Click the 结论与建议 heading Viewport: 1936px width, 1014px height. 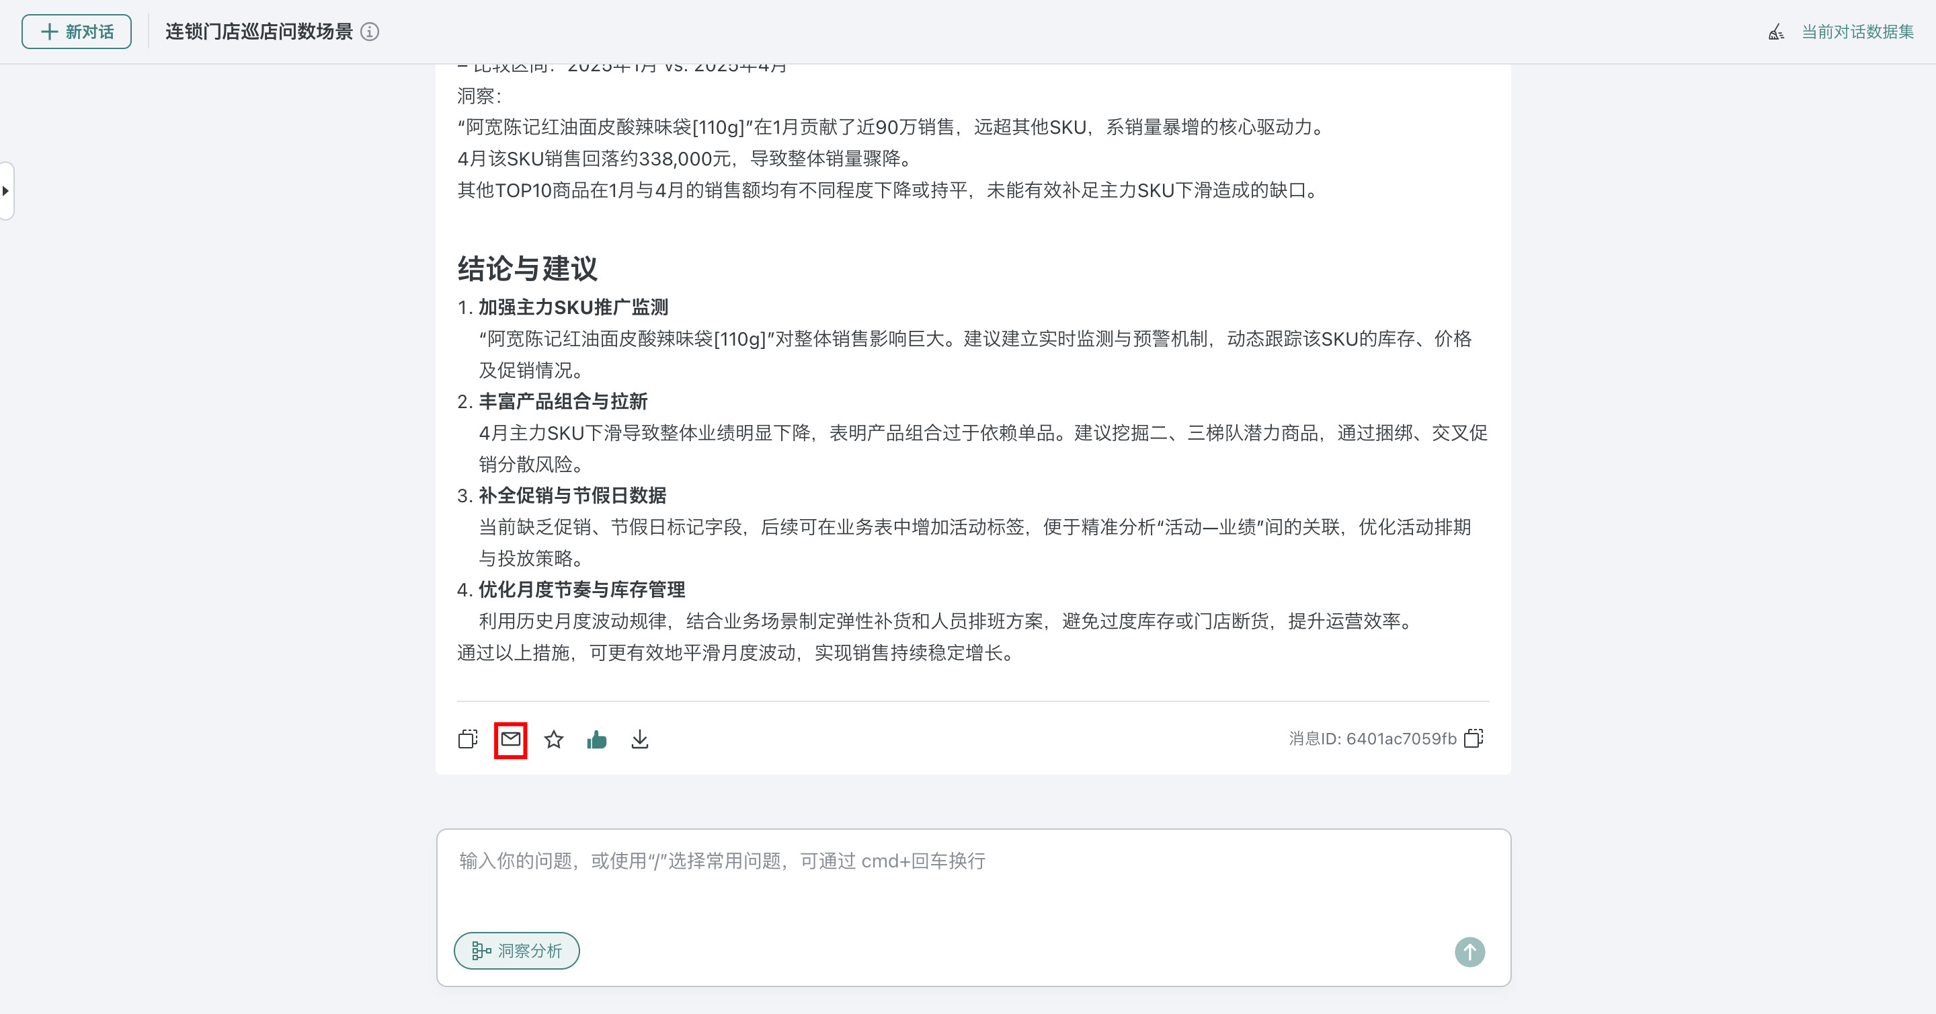coord(527,268)
